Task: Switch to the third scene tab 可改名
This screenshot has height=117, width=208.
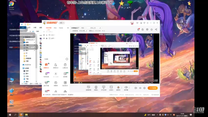Action: (x=61, y=28)
